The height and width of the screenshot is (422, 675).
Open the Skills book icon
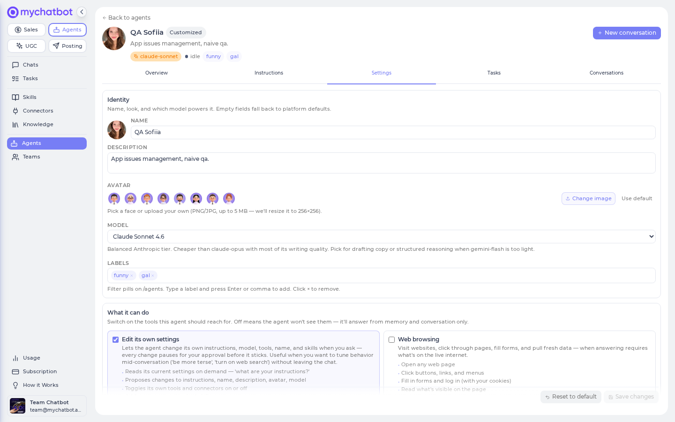(15, 97)
